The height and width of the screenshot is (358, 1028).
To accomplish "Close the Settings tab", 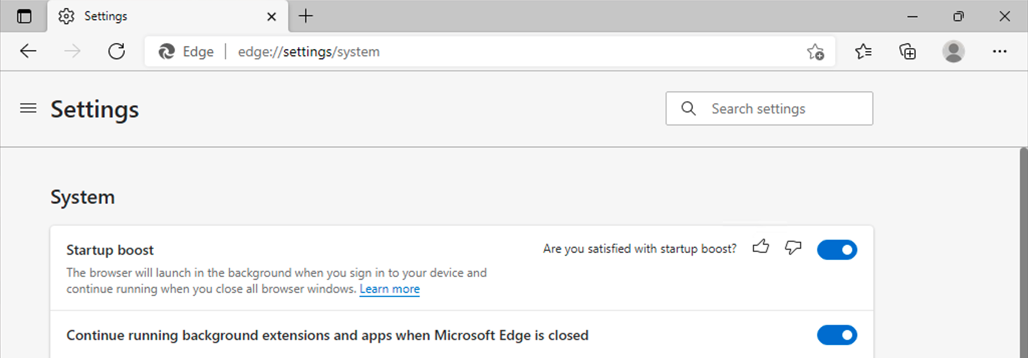I will pyautogui.click(x=272, y=17).
